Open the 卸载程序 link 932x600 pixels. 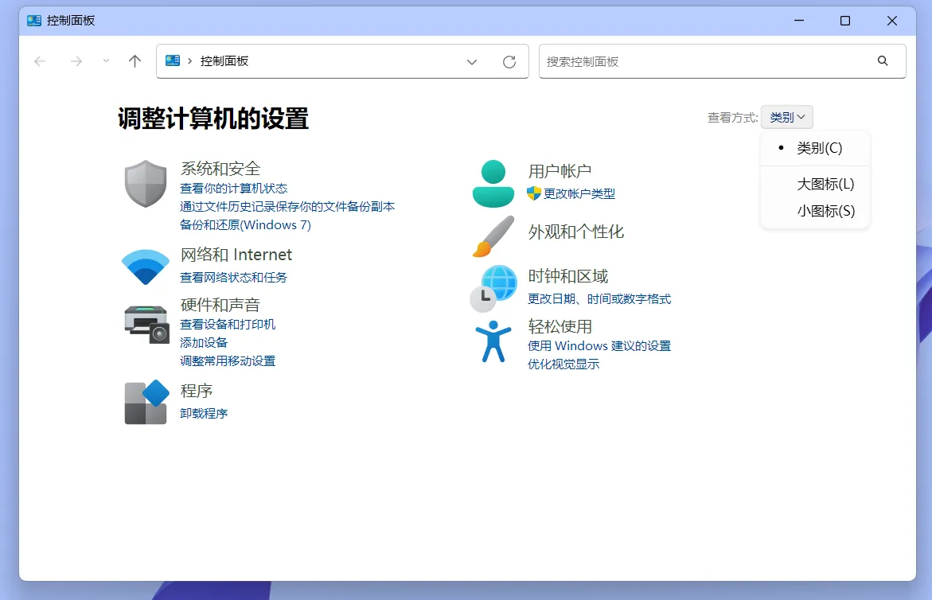204,413
